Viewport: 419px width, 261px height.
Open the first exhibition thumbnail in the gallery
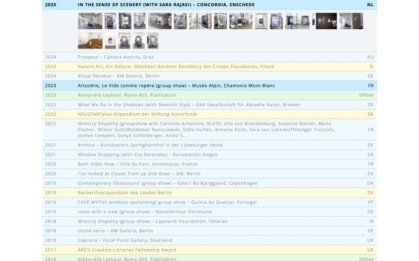point(90,21)
